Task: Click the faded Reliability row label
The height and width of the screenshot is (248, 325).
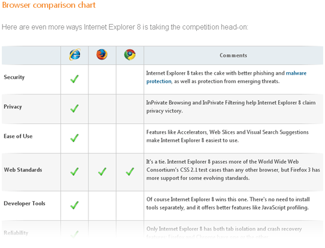Action: tap(16, 233)
